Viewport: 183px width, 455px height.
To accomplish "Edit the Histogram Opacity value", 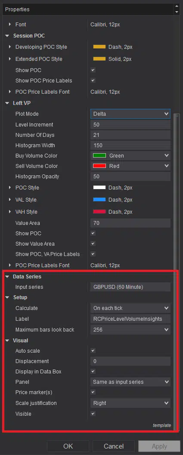I will (130, 177).
